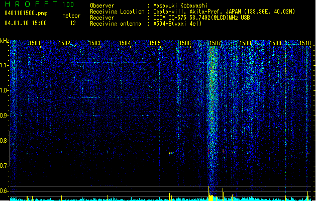Click the 0.9 kHz axis label
Image resolution: width=316 pixels, height=201 pixels.
[5, 116]
